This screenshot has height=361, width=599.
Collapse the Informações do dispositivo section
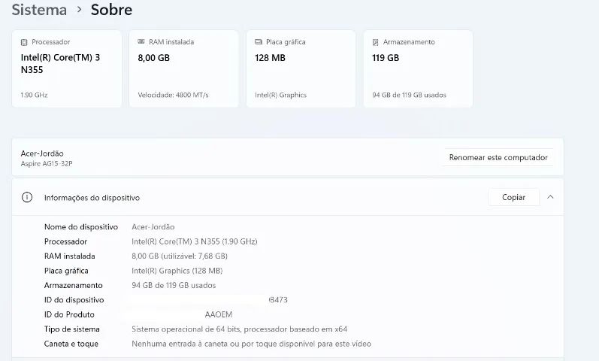click(550, 197)
